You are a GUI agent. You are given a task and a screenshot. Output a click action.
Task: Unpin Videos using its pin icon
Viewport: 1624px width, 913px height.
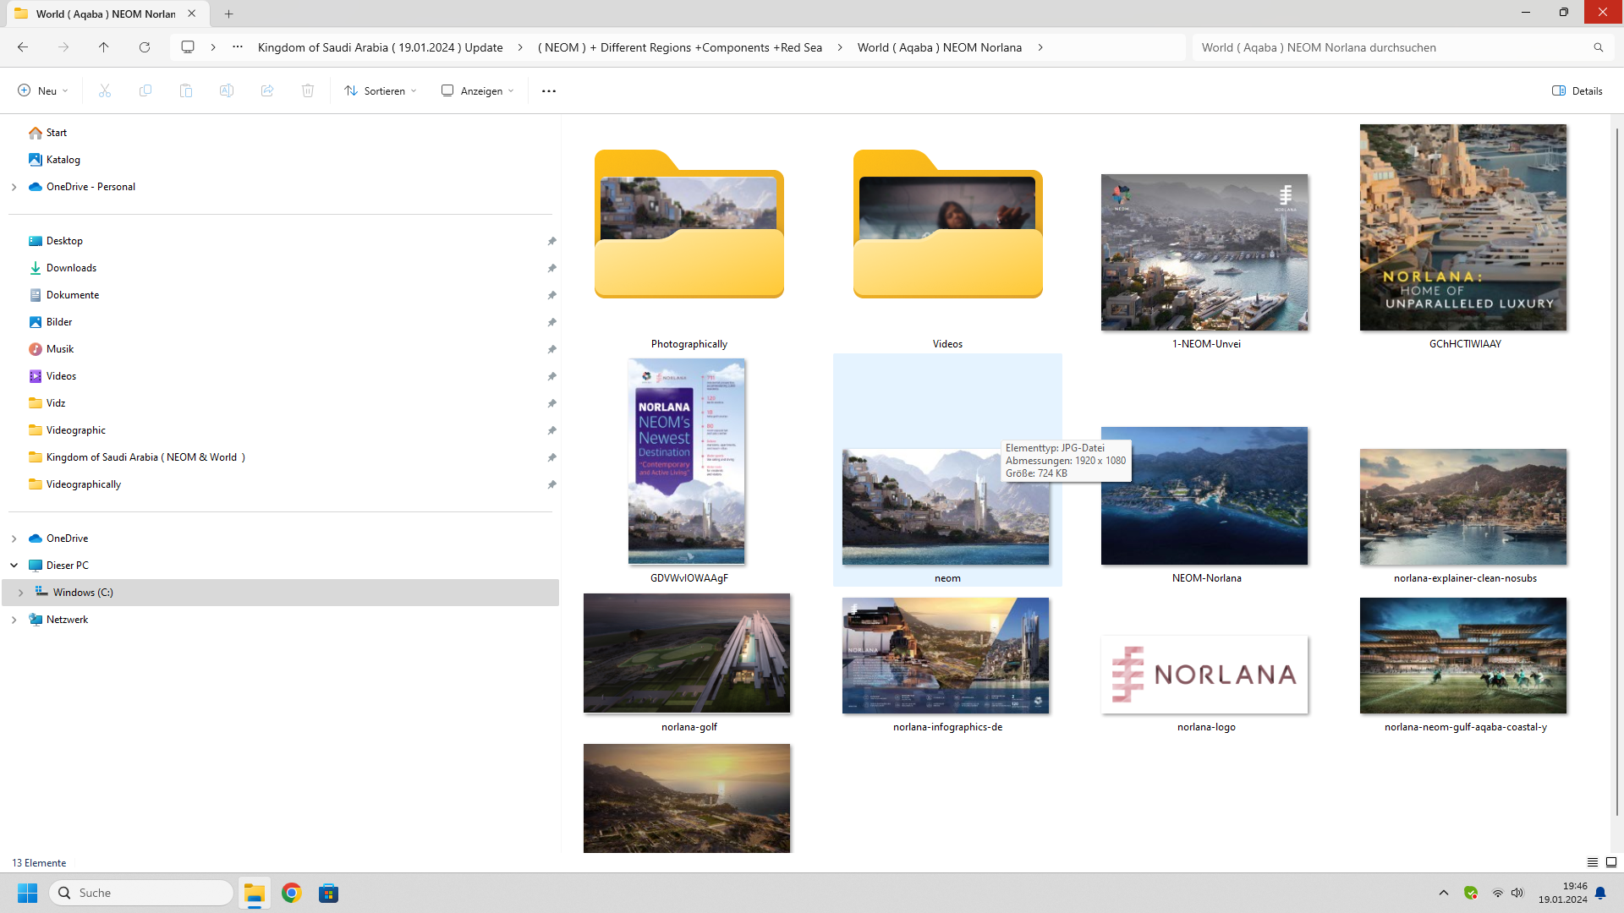point(551,376)
